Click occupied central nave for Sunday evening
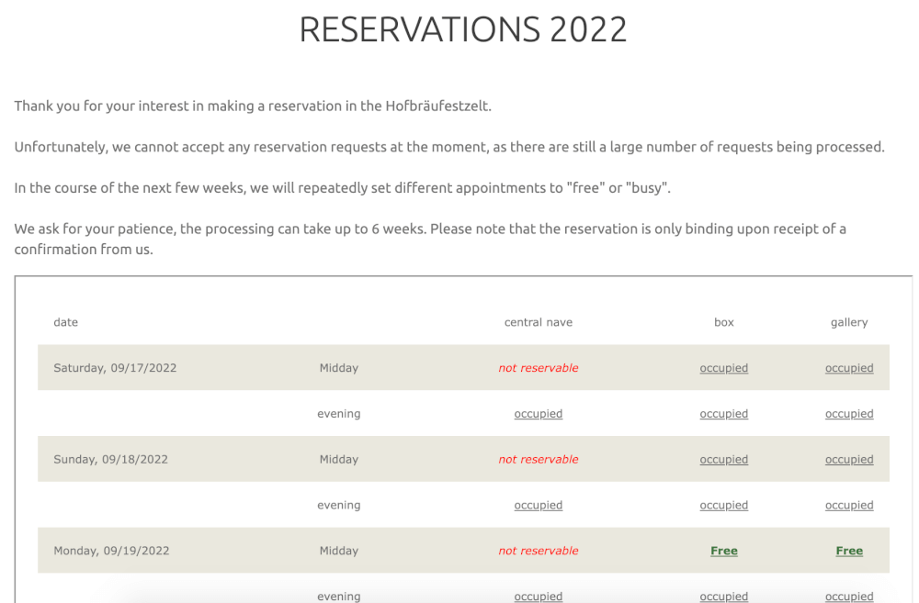The image size is (919, 603). pos(538,505)
